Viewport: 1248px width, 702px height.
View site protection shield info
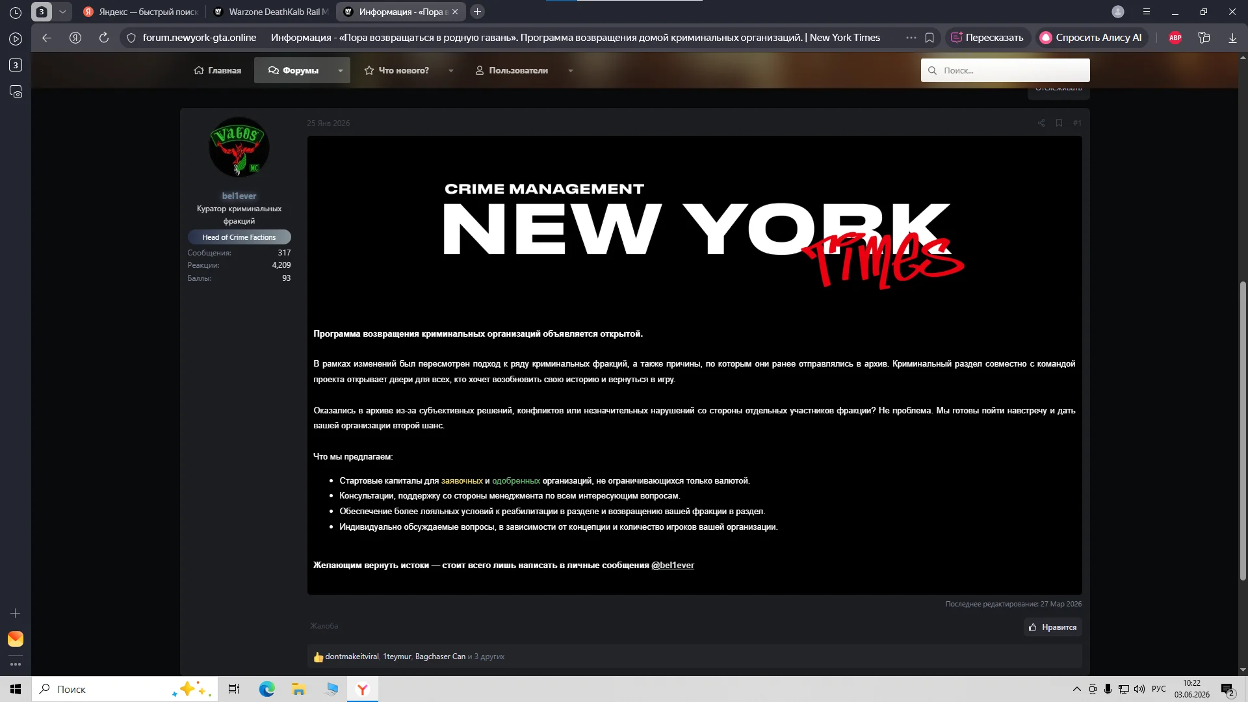(131, 38)
